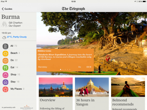Screen dimensions: 147x110
Task: Tap the £££ price indicator
Action: pos(89,67)
